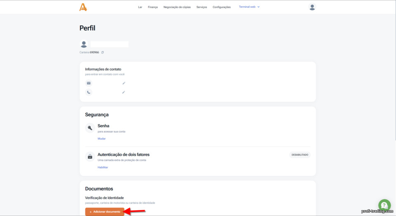Click the lock icon for two-factor authentication
Viewport: 396px width, 216px height.
click(90, 157)
